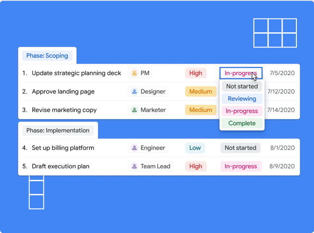Select Not started in the status menu
Screen dimensions: 314x233
[x=242, y=86]
